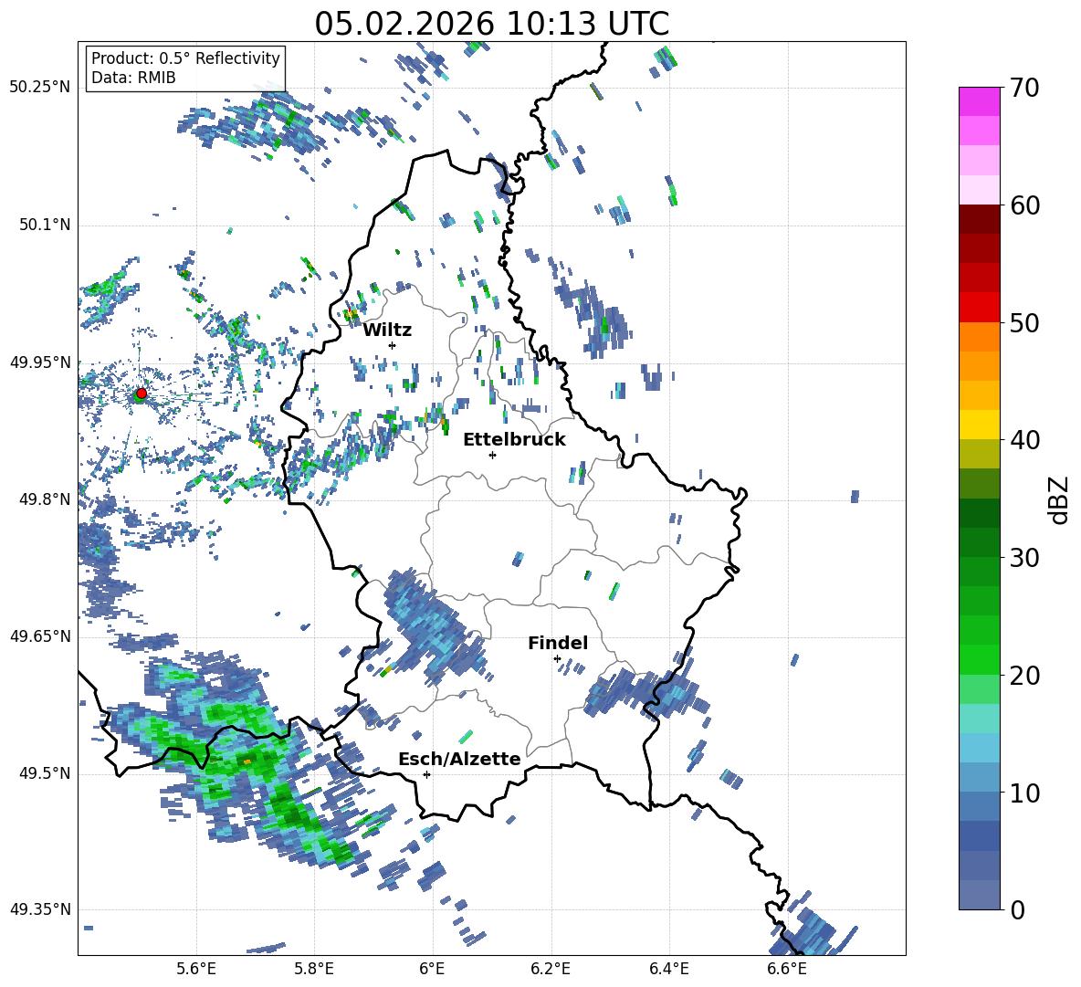This screenshot has height=987, width=1081.
Task: Pick the dark green colorbar segment near 30
Action: coord(979,542)
